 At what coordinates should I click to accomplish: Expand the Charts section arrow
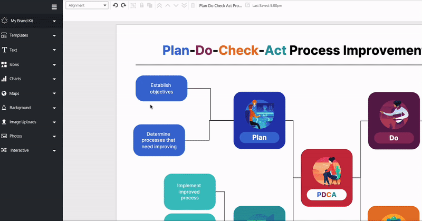coord(54,79)
